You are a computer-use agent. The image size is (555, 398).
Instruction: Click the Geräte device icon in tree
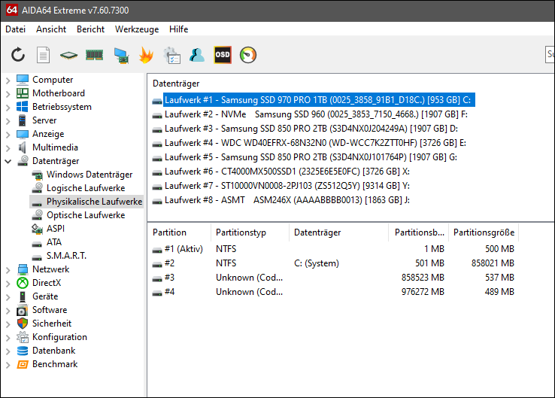[23, 296]
